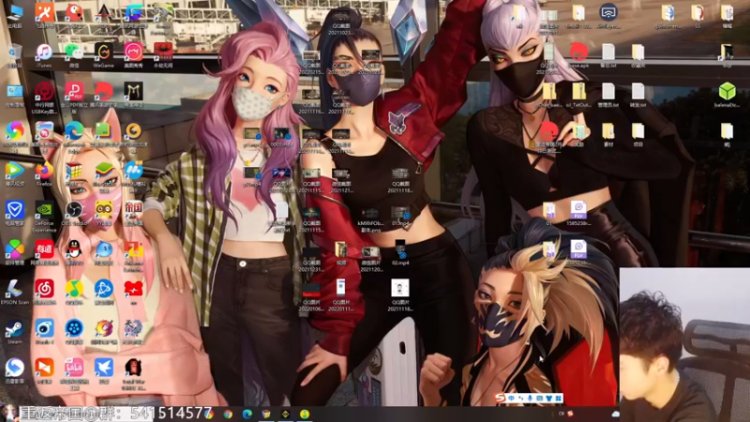Open the orange wrench tools shortcut
The image size is (750, 422).
[44, 13]
